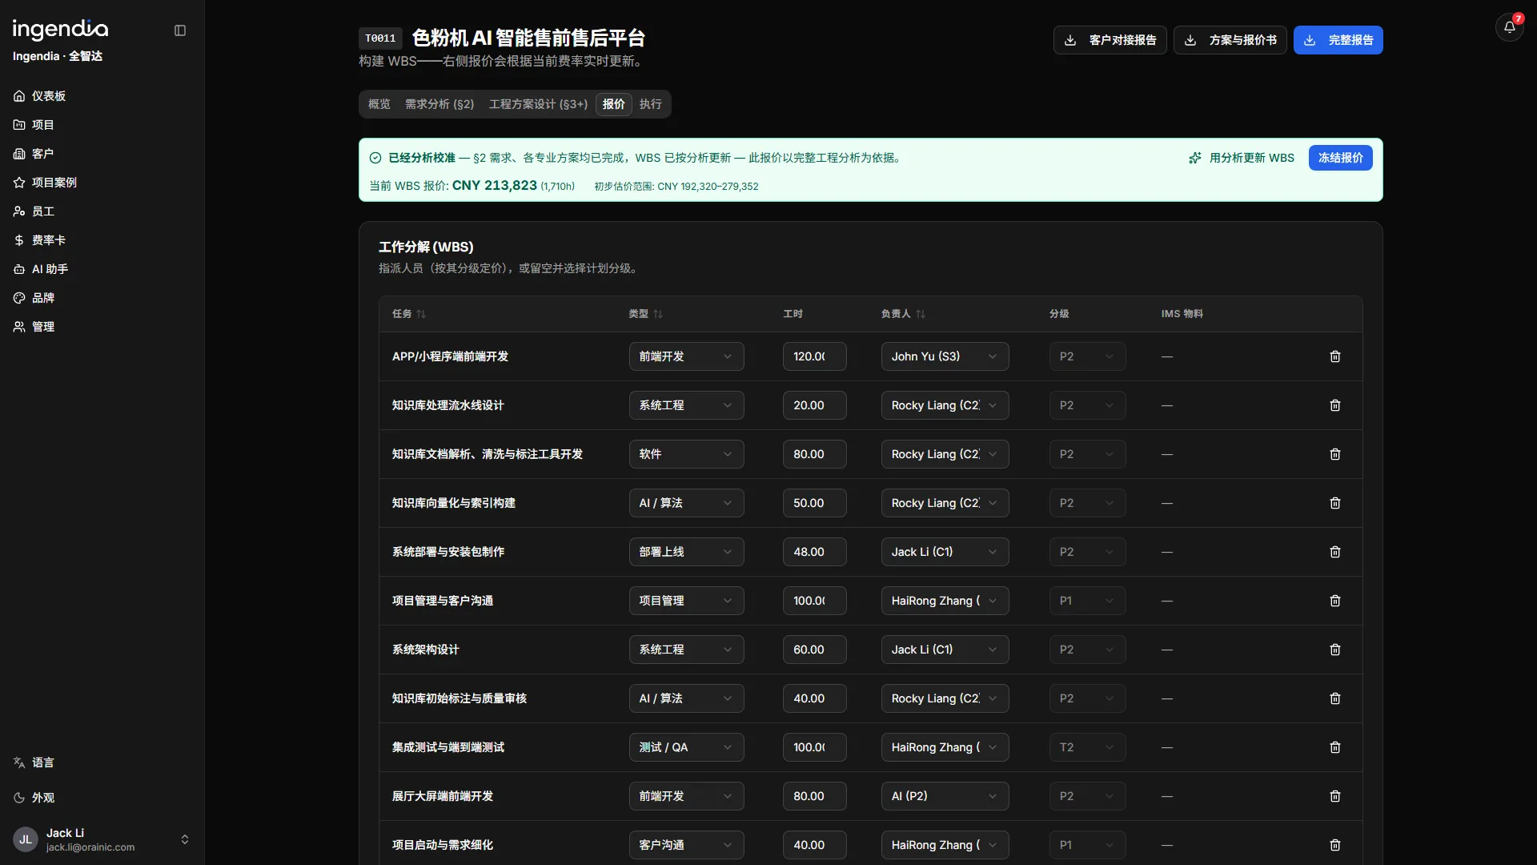Click JL user avatar
Viewport: 1537px width, 865px height.
tap(26, 839)
